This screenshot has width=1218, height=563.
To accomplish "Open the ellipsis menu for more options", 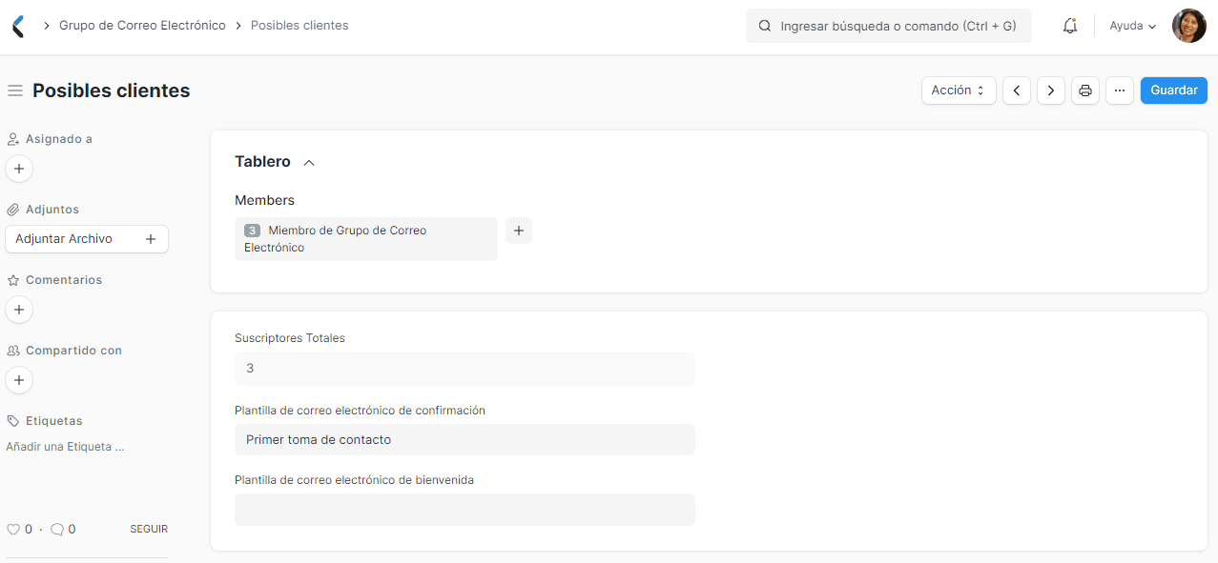I will click(x=1119, y=90).
